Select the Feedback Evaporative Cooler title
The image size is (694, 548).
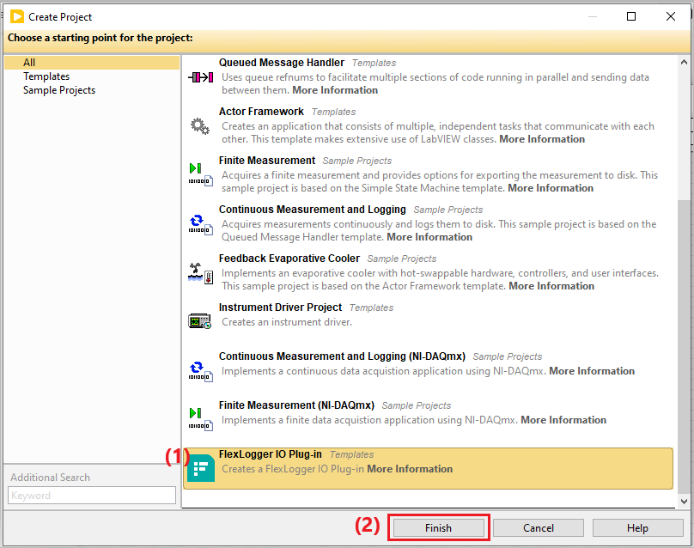(x=289, y=258)
